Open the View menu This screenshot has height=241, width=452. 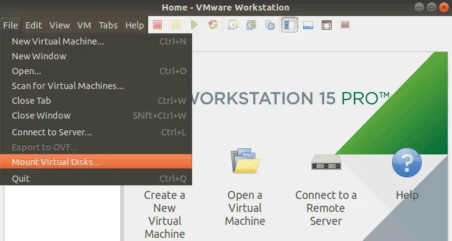click(60, 25)
